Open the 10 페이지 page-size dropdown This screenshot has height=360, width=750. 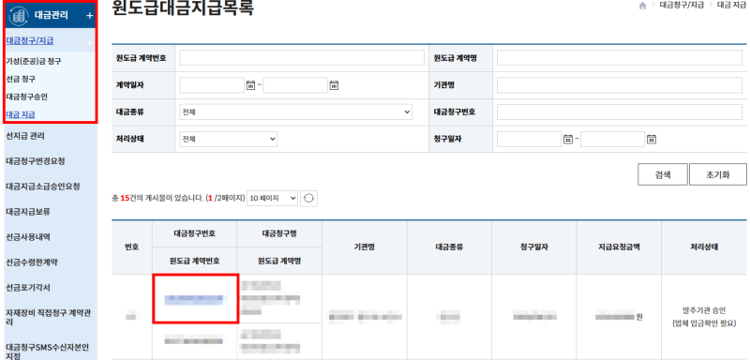tap(272, 198)
